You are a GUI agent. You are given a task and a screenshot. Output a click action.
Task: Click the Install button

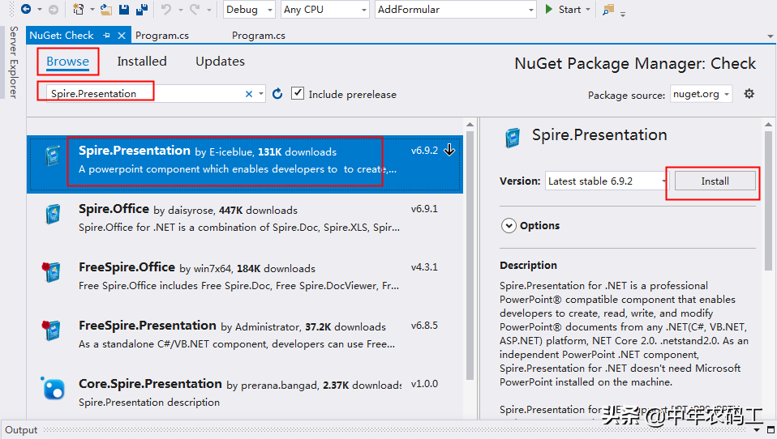[x=715, y=181]
